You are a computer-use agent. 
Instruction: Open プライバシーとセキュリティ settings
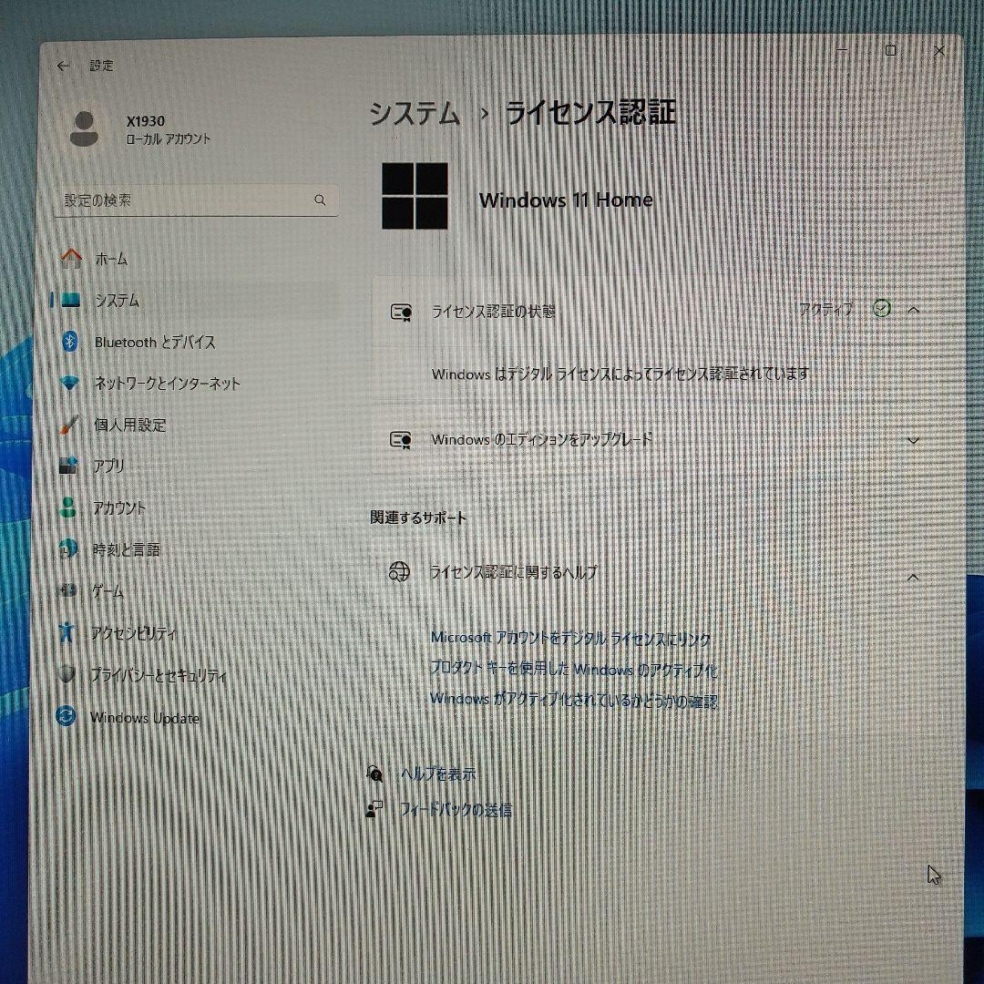coord(159,675)
